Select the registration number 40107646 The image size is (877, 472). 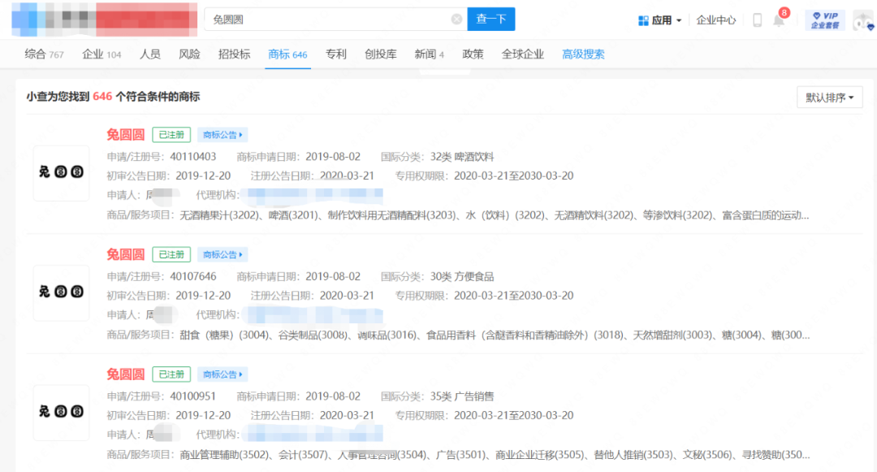(193, 277)
